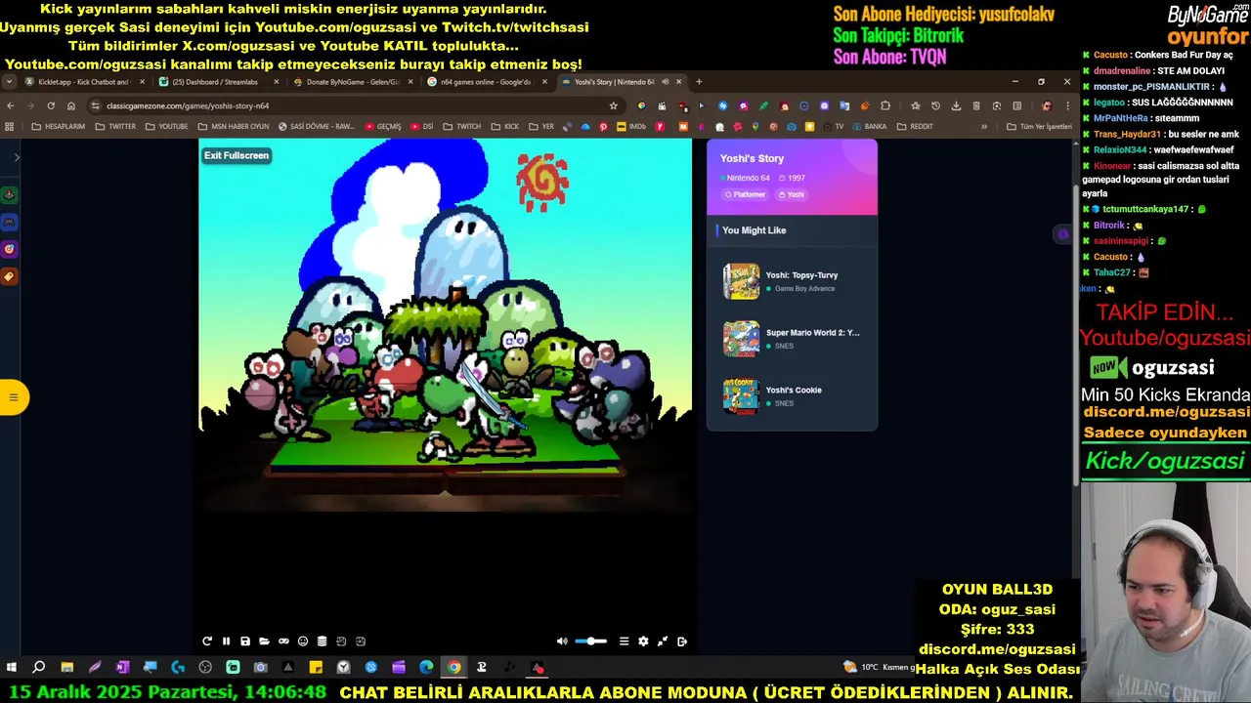Open the blue gamepad sidebar icon
The image size is (1251, 703).
(x=9, y=222)
